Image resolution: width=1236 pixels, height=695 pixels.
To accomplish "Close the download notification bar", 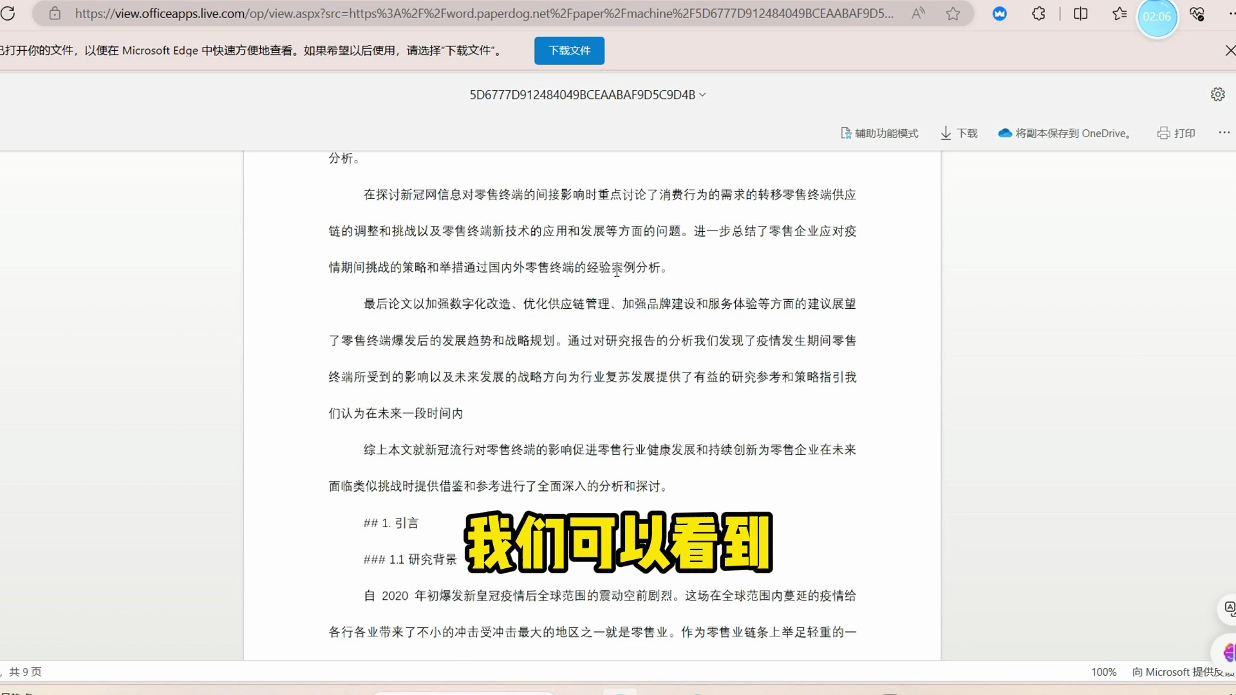I will pos(1230,50).
